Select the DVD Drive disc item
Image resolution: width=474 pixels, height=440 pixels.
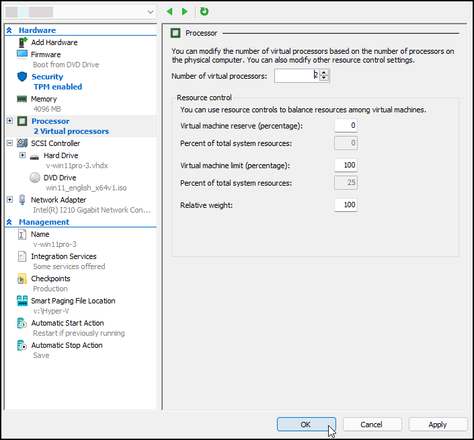59,178
